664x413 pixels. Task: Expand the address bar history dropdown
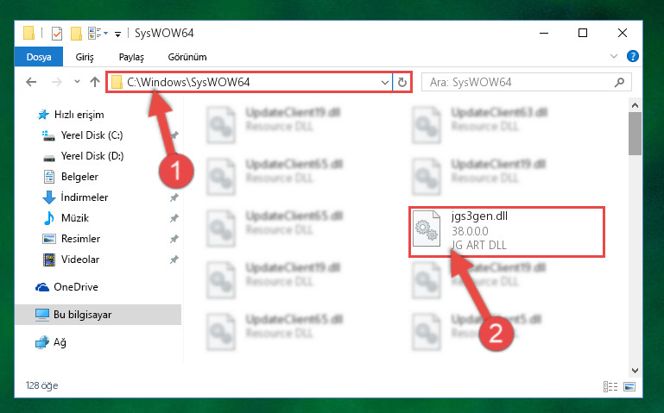[x=384, y=82]
